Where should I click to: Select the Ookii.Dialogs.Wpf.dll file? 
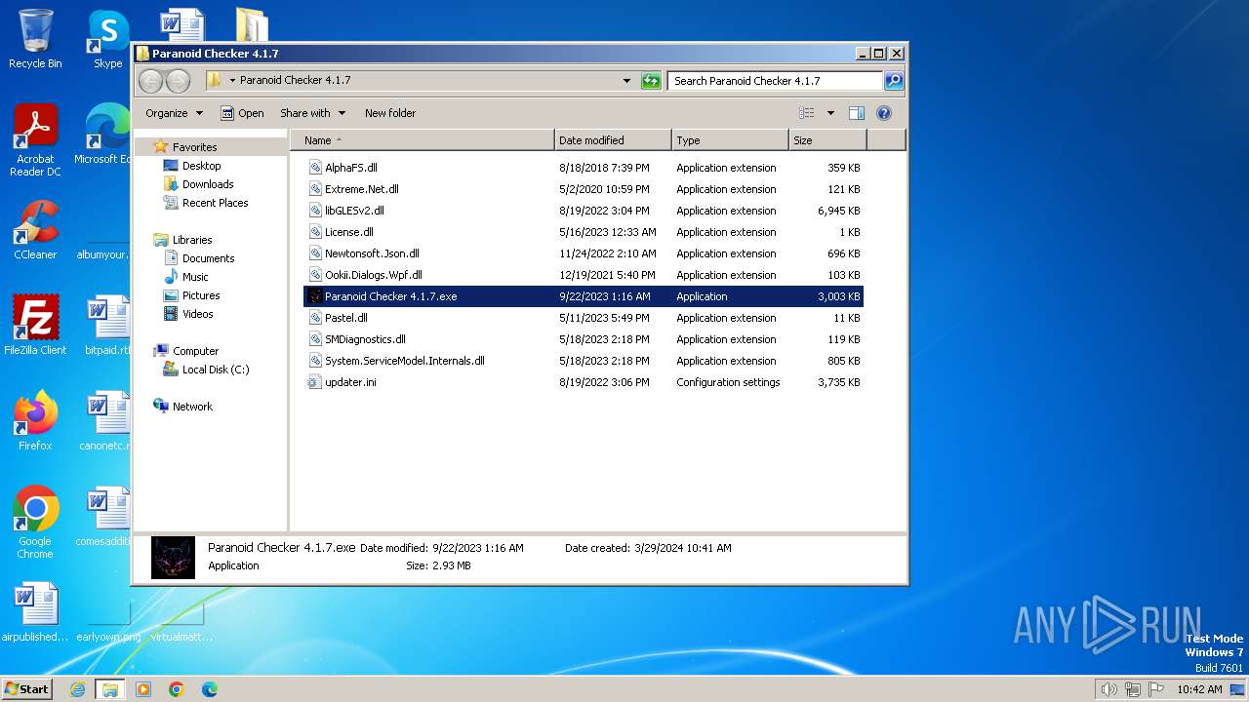[374, 275]
